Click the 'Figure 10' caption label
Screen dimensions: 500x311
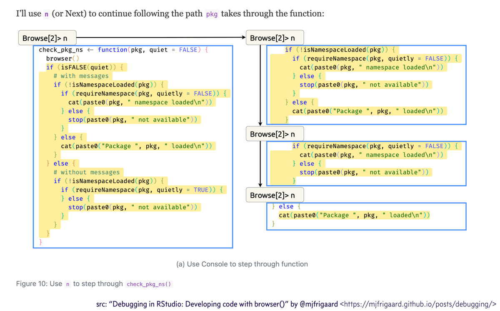point(33,284)
